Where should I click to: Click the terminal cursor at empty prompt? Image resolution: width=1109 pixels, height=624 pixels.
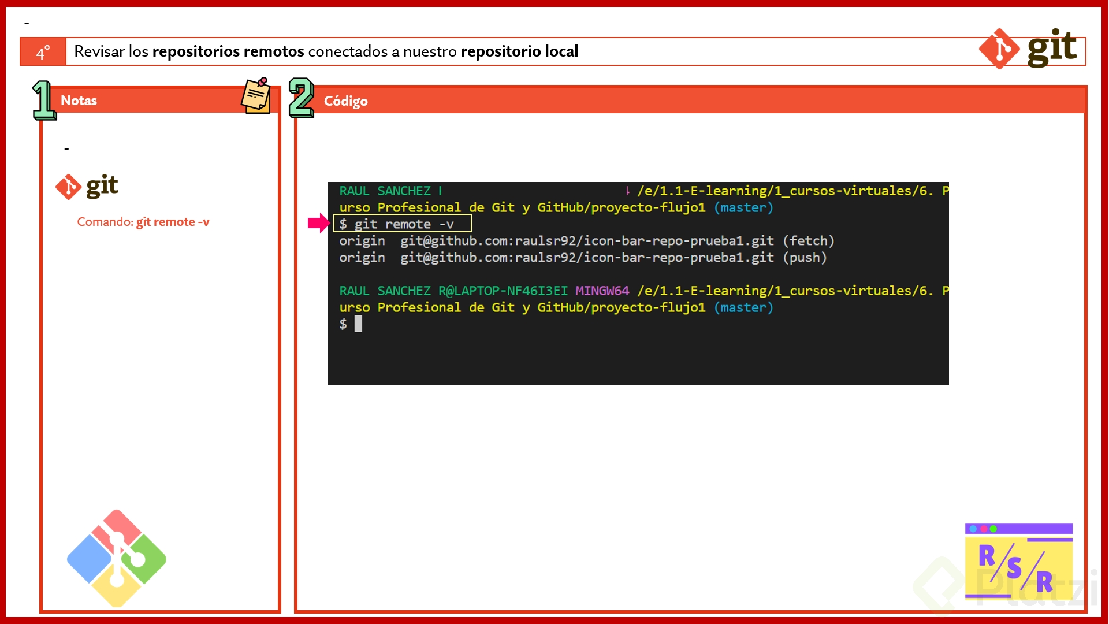click(358, 324)
